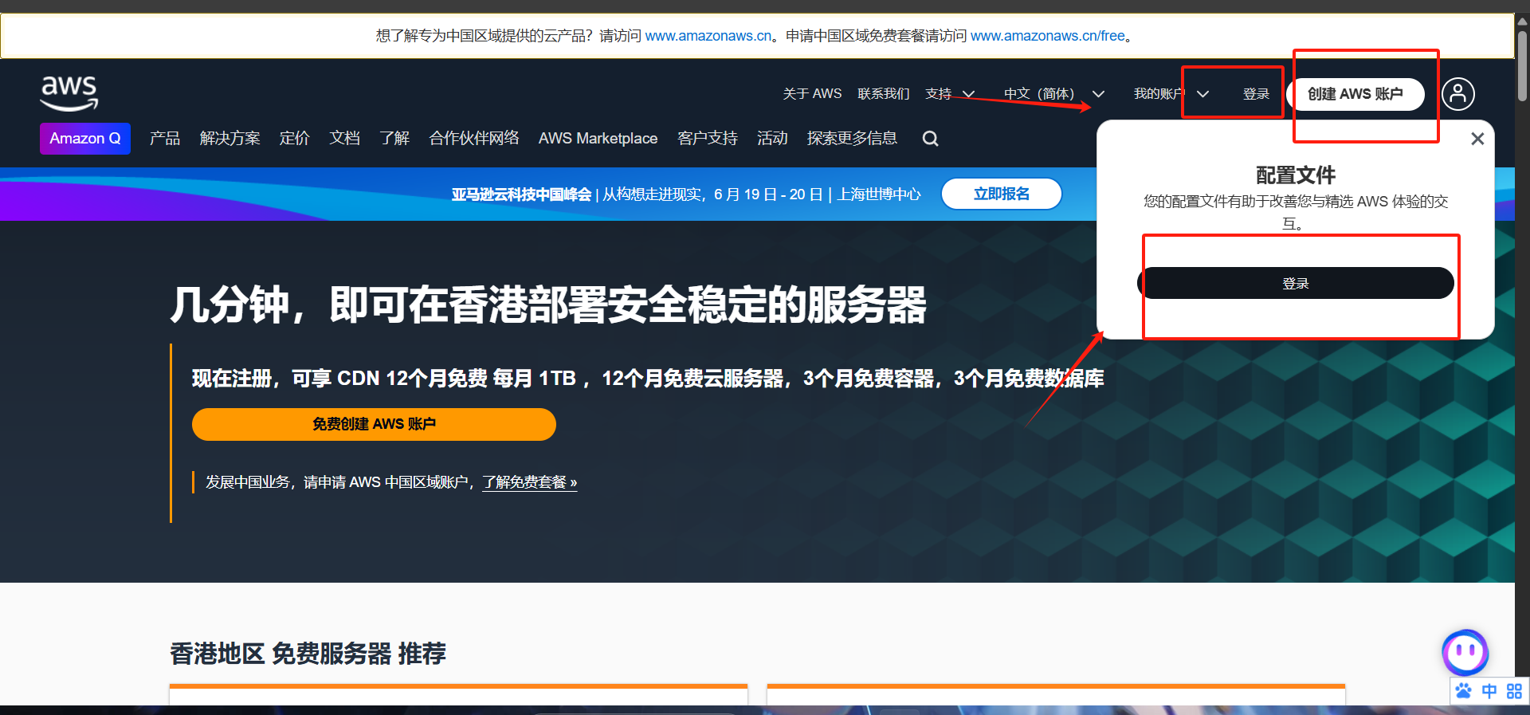1530x715 pixels.
Task: Open the 客户支持 menu
Action: tap(708, 139)
